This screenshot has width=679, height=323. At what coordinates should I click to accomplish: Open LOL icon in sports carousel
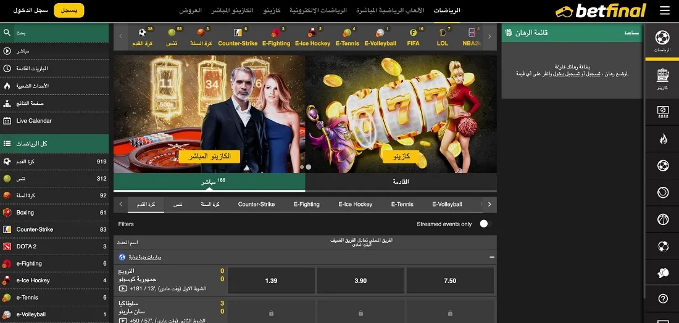(x=442, y=33)
